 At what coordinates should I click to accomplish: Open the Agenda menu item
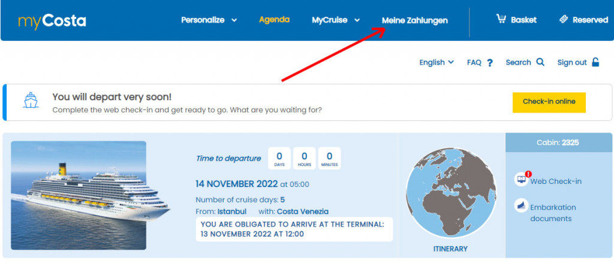274,19
